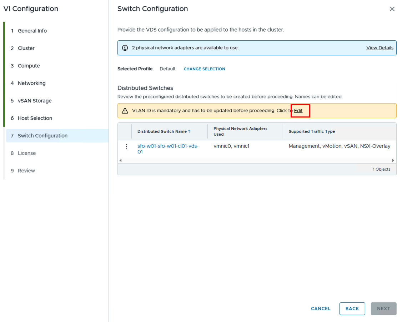Open the three-dot actions menu for the switch row
402x322 pixels.
pos(126,147)
